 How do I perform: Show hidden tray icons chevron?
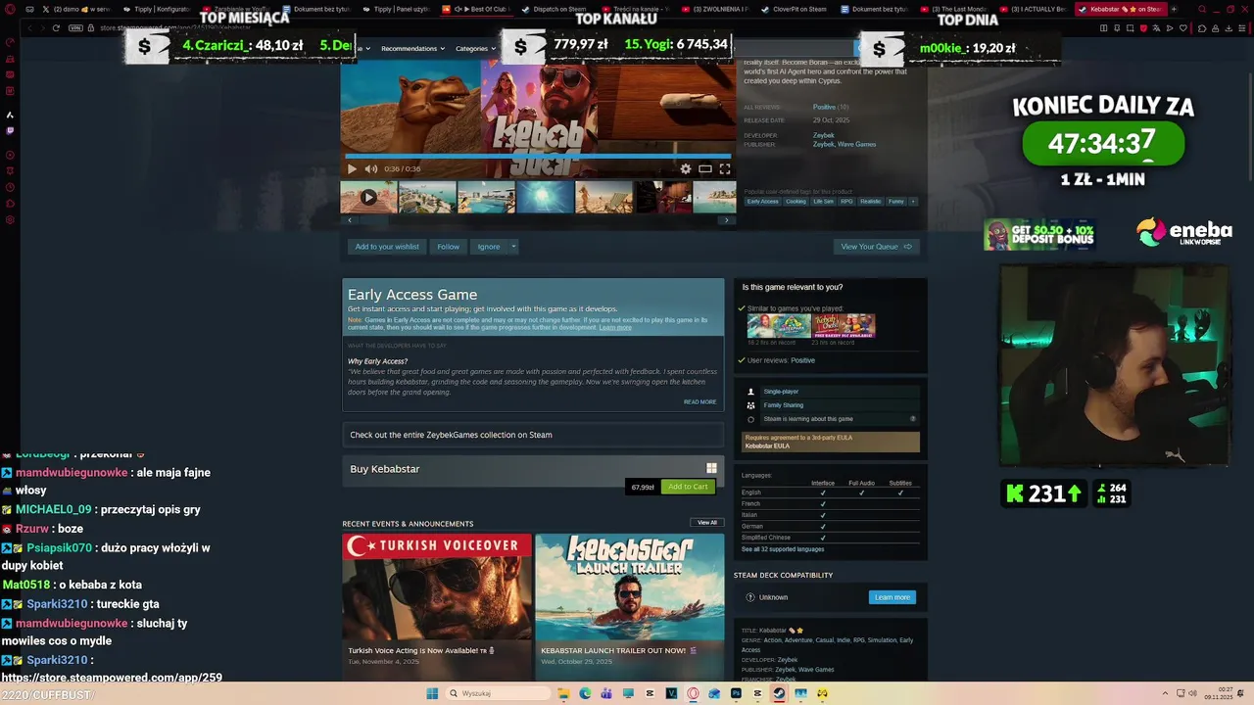(x=1166, y=693)
